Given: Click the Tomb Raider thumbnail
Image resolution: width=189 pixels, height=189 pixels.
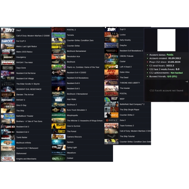Looking at the screenshot, I should 8,137.
